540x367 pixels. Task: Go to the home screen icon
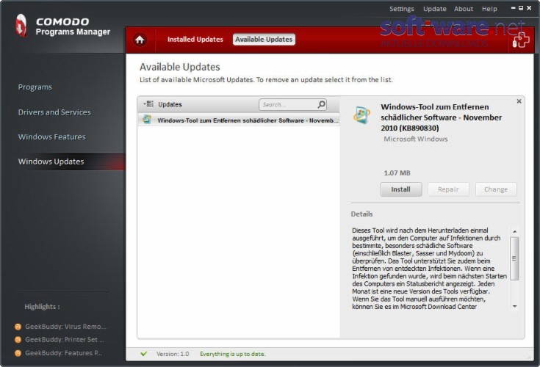[x=140, y=40]
